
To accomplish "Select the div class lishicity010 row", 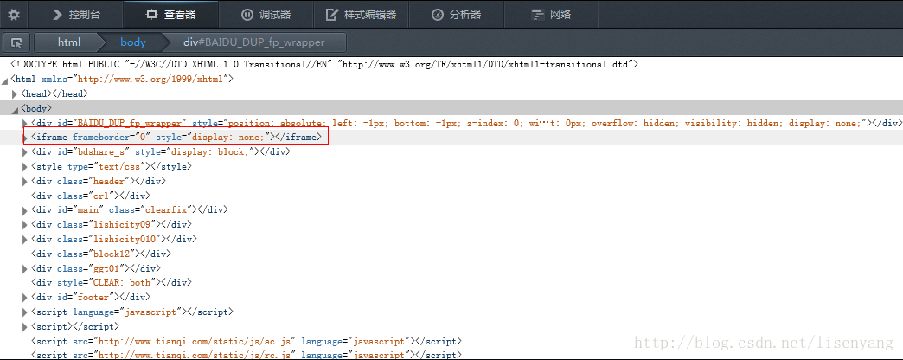I will pyautogui.click(x=114, y=239).
